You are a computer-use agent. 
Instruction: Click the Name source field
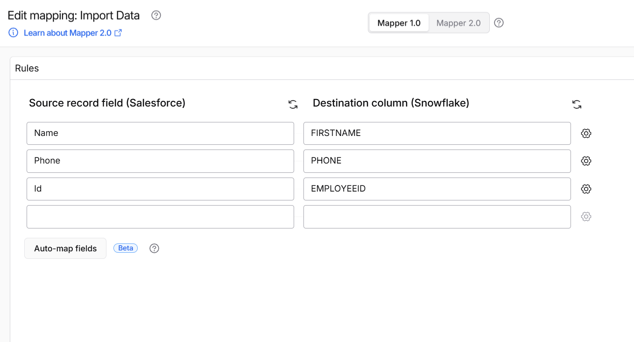pyautogui.click(x=160, y=134)
